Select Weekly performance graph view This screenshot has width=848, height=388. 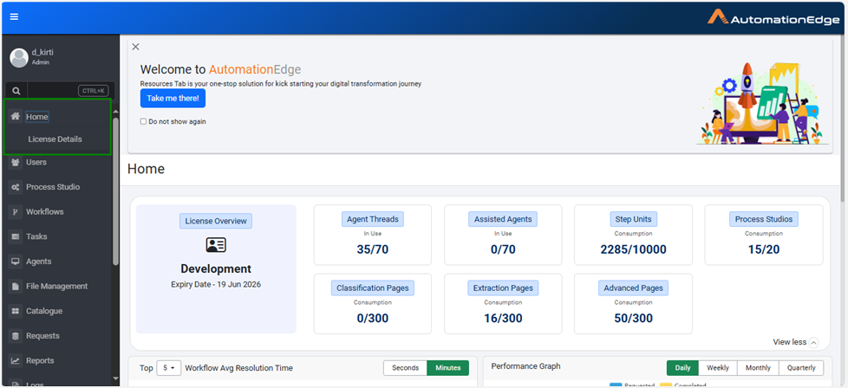tap(718, 368)
